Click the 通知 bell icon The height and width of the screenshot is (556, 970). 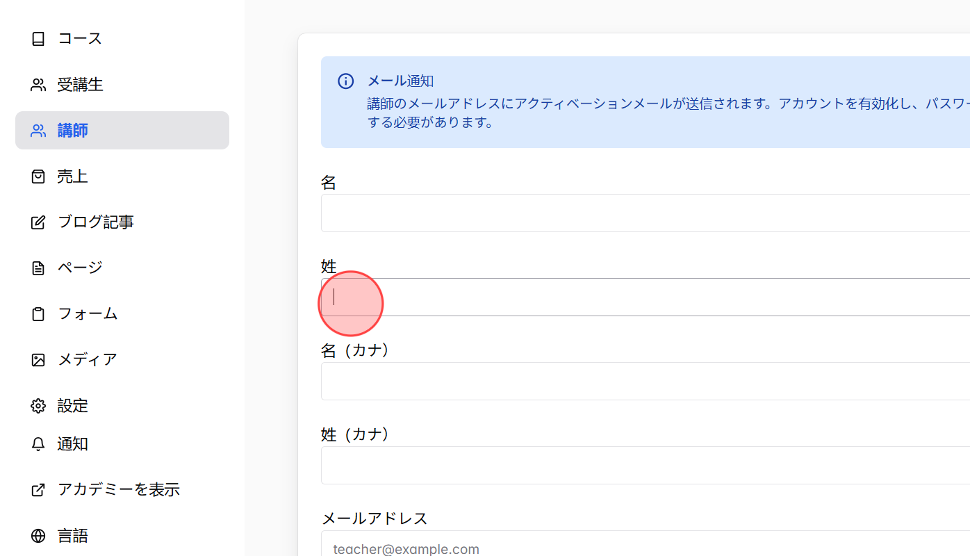[x=38, y=443]
